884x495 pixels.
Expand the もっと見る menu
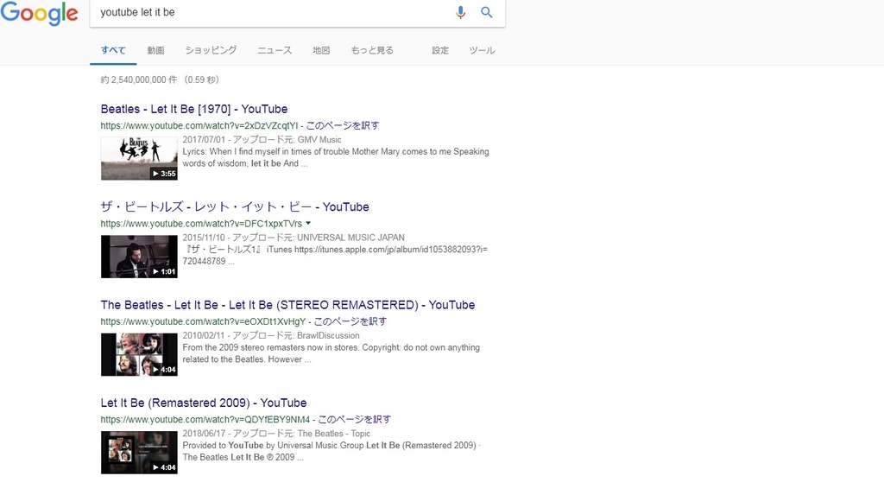tap(372, 50)
